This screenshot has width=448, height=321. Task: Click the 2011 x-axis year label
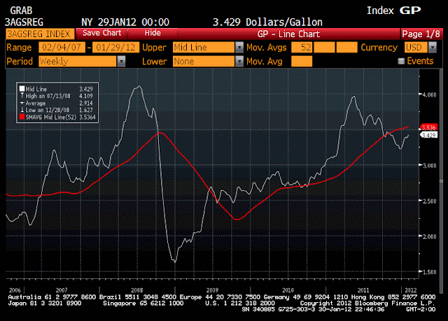[363, 290]
